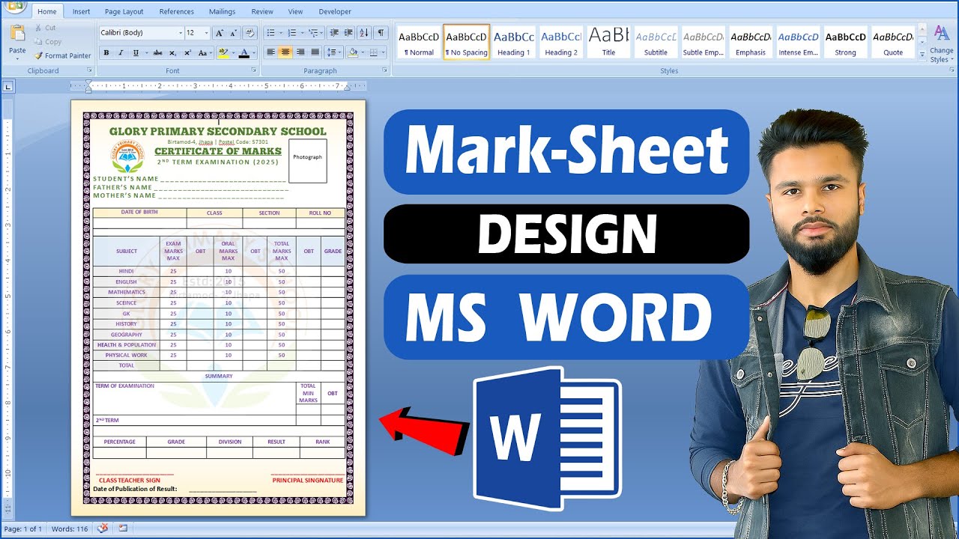Open the font size dropdown
The image size is (959, 539).
[207, 33]
